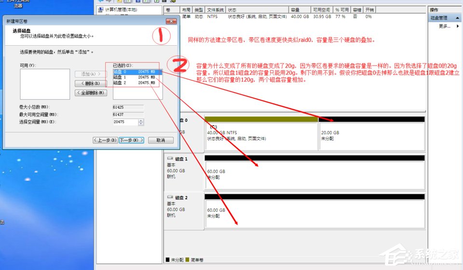The height and width of the screenshot is (270, 463).
Task: Click the 磁盘 2 label panel
Action: [x=184, y=211]
